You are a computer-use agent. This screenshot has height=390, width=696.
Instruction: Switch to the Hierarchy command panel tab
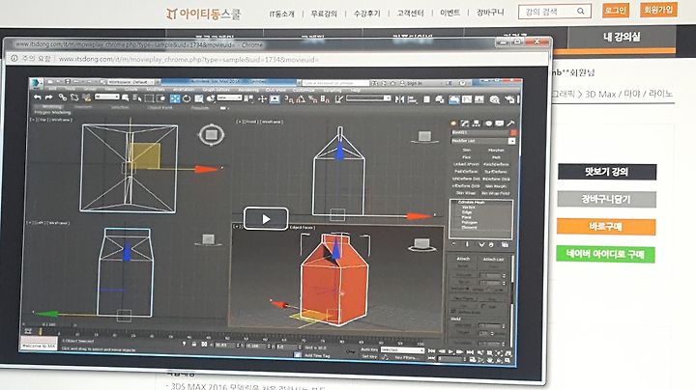click(x=477, y=124)
